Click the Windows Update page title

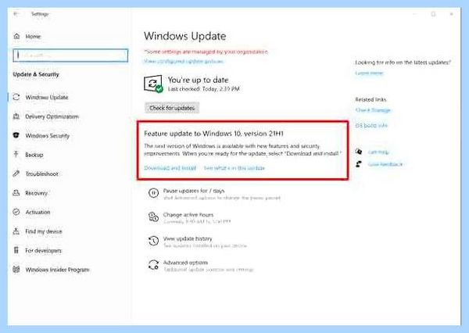pos(184,36)
